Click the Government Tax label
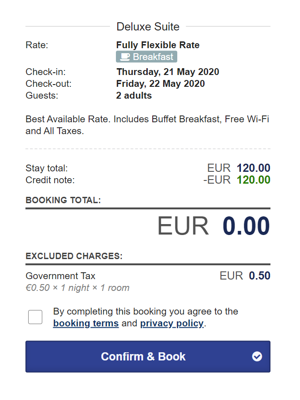 [60, 276]
